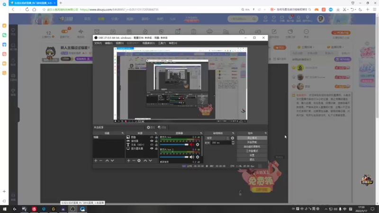Open settings gear for 麦克风/Aux mixer channel
The image size is (379, 213).
click(x=198, y=145)
